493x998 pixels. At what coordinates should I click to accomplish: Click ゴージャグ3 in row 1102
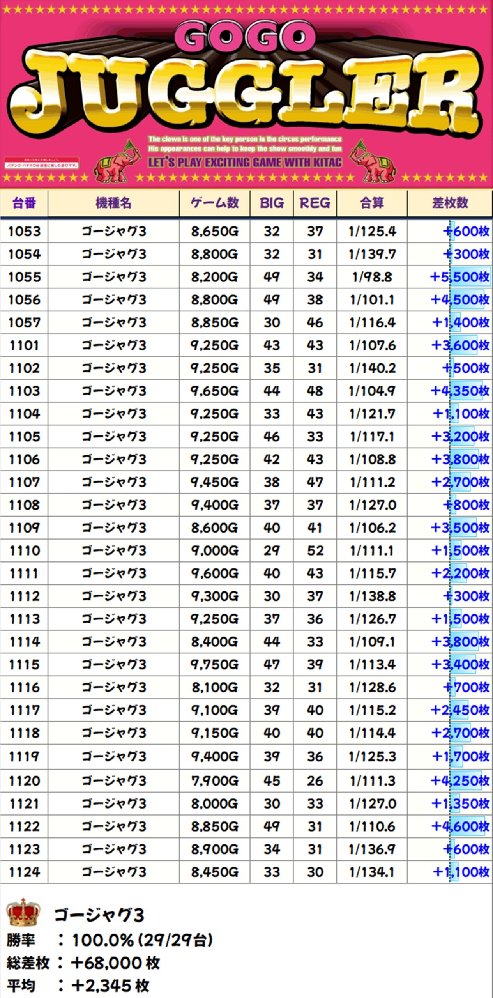pos(114,368)
